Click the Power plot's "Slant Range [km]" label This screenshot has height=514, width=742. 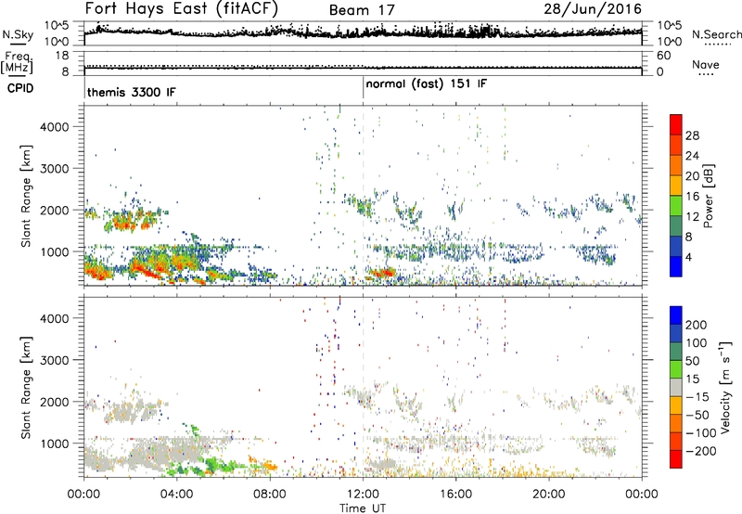[26, 196]
